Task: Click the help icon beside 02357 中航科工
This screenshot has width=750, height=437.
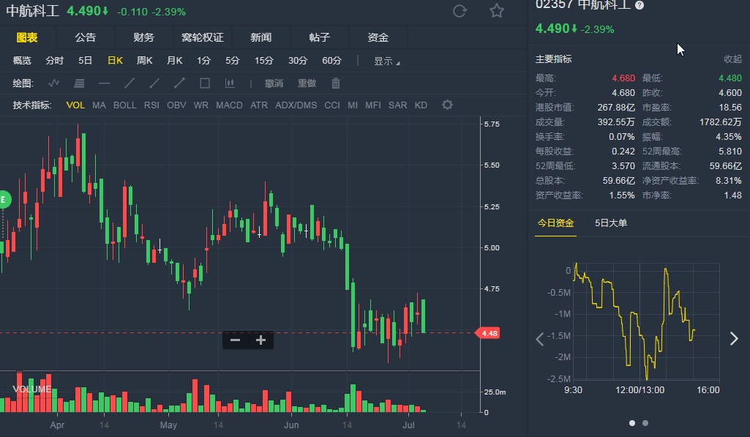Action: [x=640, y=5]
